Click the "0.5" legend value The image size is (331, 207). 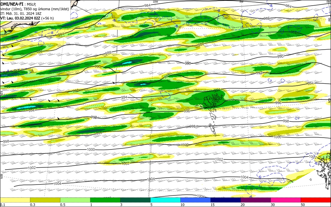63,205
